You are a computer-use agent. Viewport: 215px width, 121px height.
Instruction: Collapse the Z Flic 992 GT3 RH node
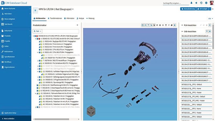click(x=38, y=52)
